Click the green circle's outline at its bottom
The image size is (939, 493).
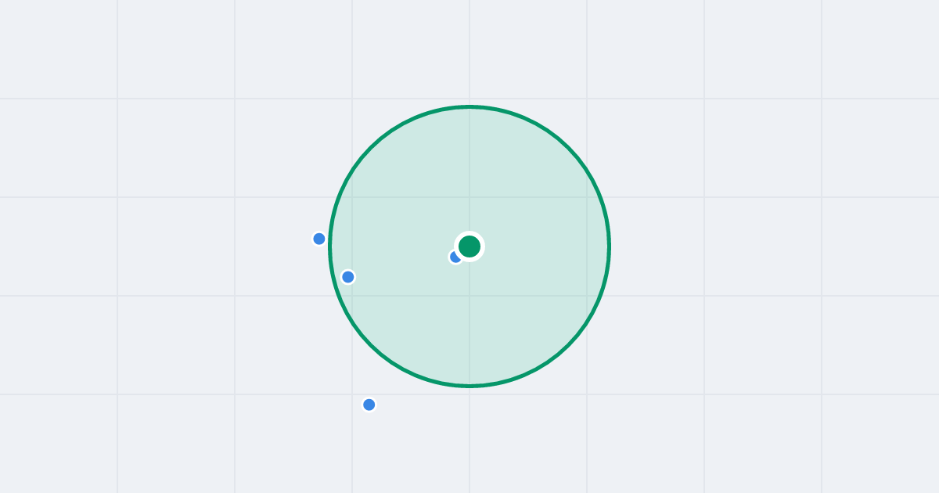point(469,386)
